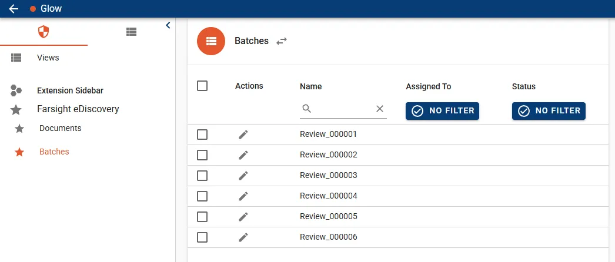Edit Review_000003 with the pencil icon
The image size is (615, 262).
(243, 176)
